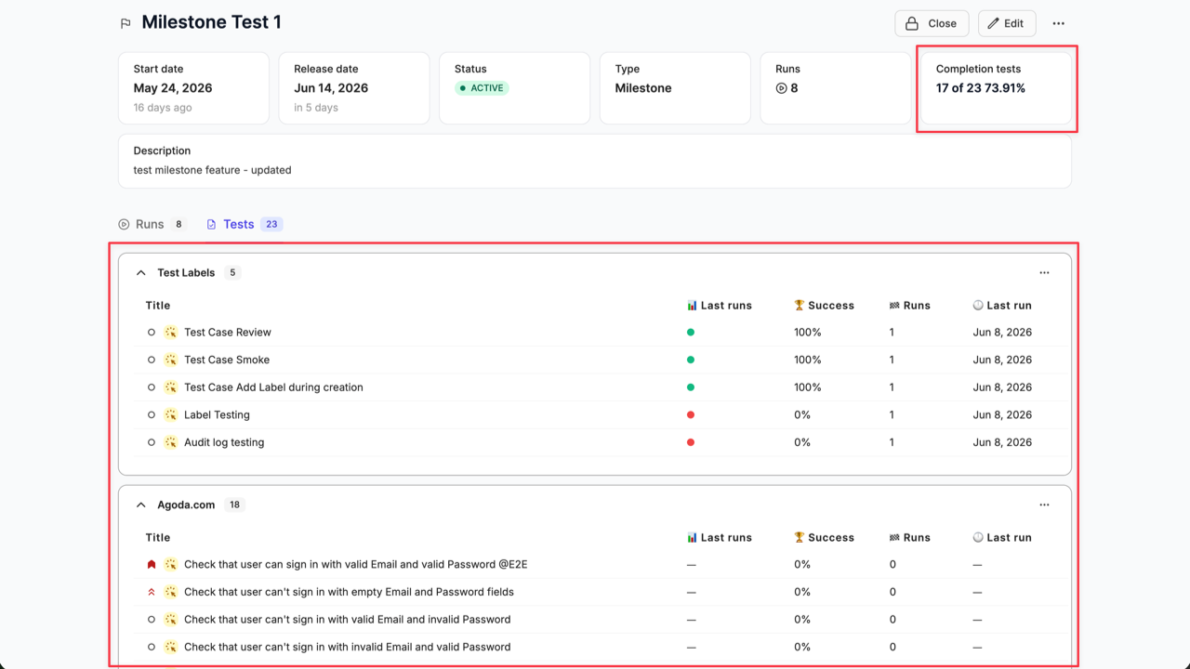The width and height of the screenshot is (1190, 669).
Task: Click the Edit milestone button
Action: (1007, 23)
